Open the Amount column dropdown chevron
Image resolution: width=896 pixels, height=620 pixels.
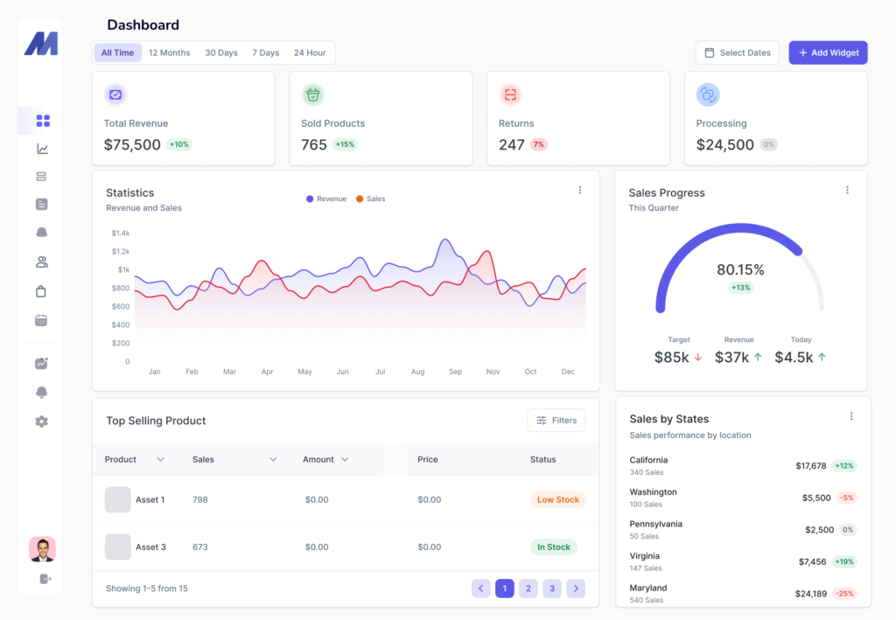tap(345, 460)
